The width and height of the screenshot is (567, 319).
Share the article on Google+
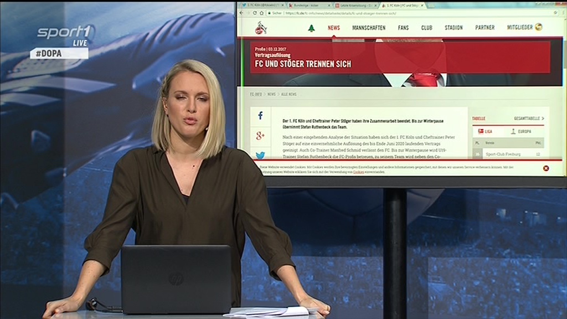point(260,136)
